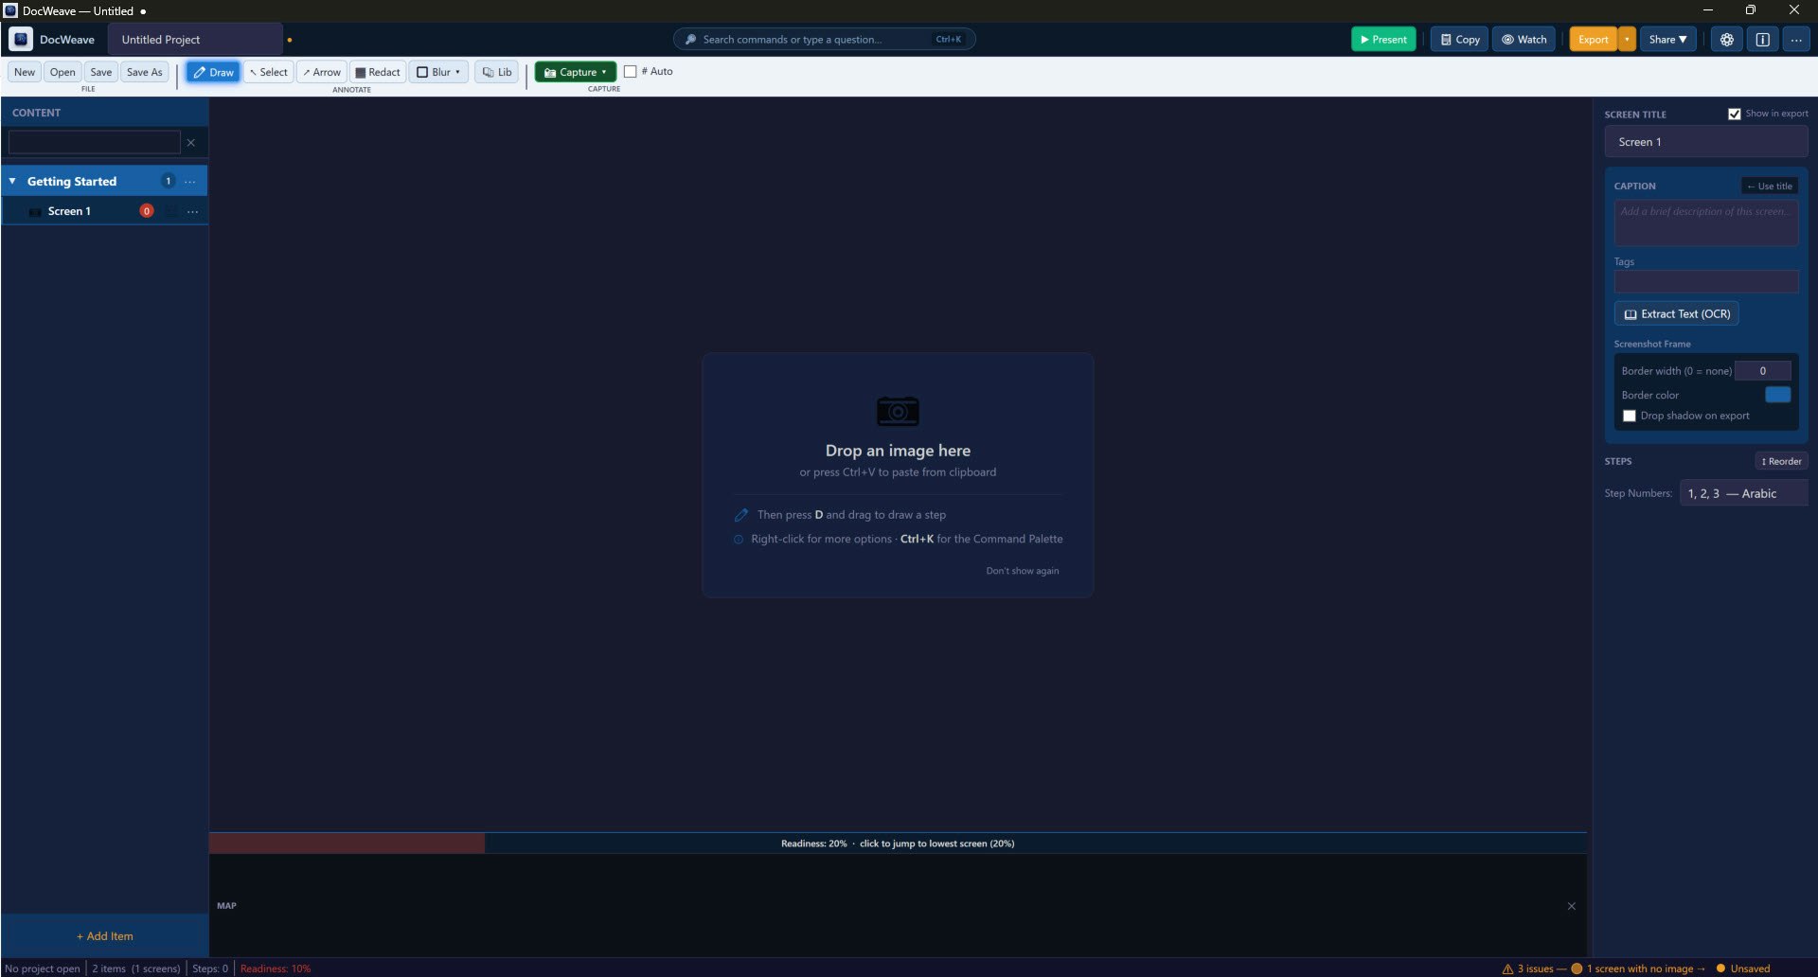Choose the Arrow annotation tool

pyautogui.click(x=322, y=72)
